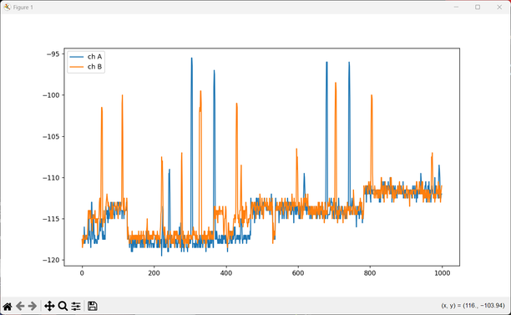
Task: Click the y-axis tick label −105
Action: (x=51, y=136)
